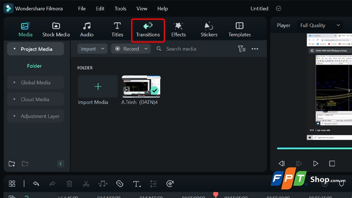352x198 pixels.
Task: Undo the last action
Action: 36,183
